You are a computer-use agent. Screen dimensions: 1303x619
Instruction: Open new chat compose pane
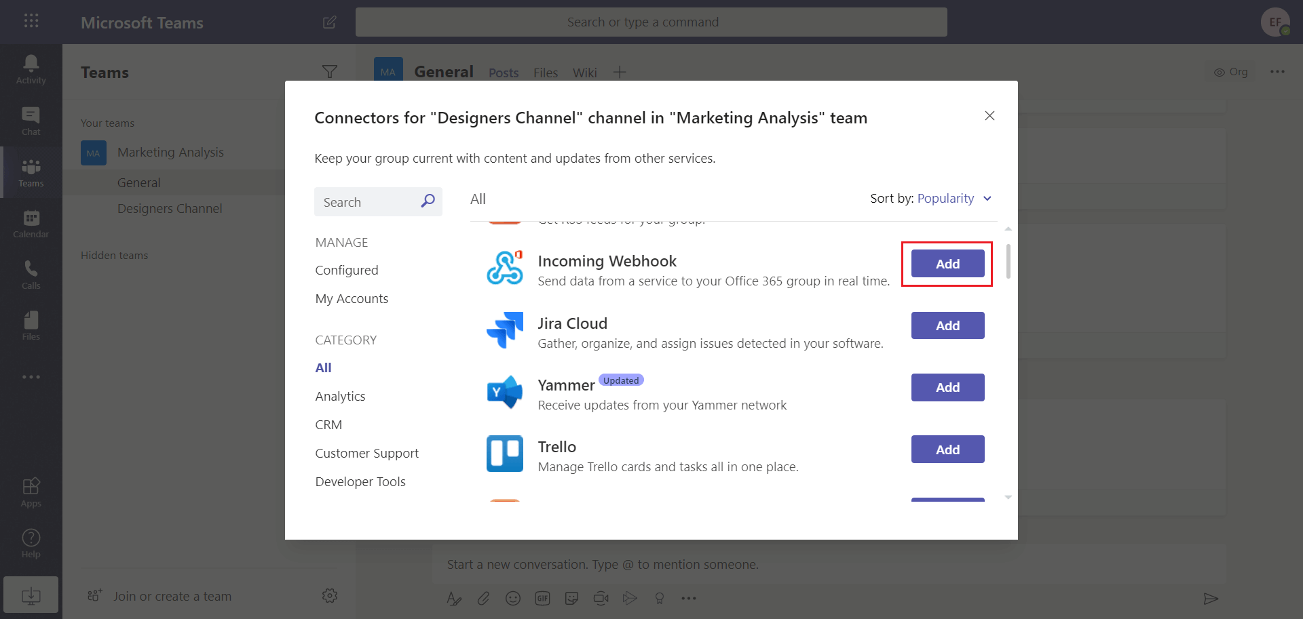(x=329, y=22)
